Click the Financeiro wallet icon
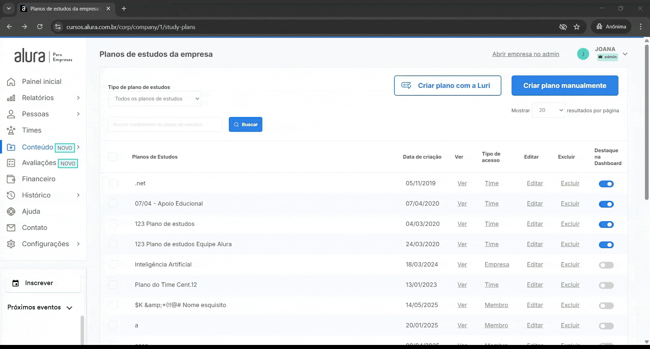Viewport: 650px width, 349px height. pos(11,179)
